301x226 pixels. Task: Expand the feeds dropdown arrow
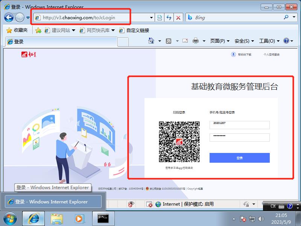coord(177,41)
